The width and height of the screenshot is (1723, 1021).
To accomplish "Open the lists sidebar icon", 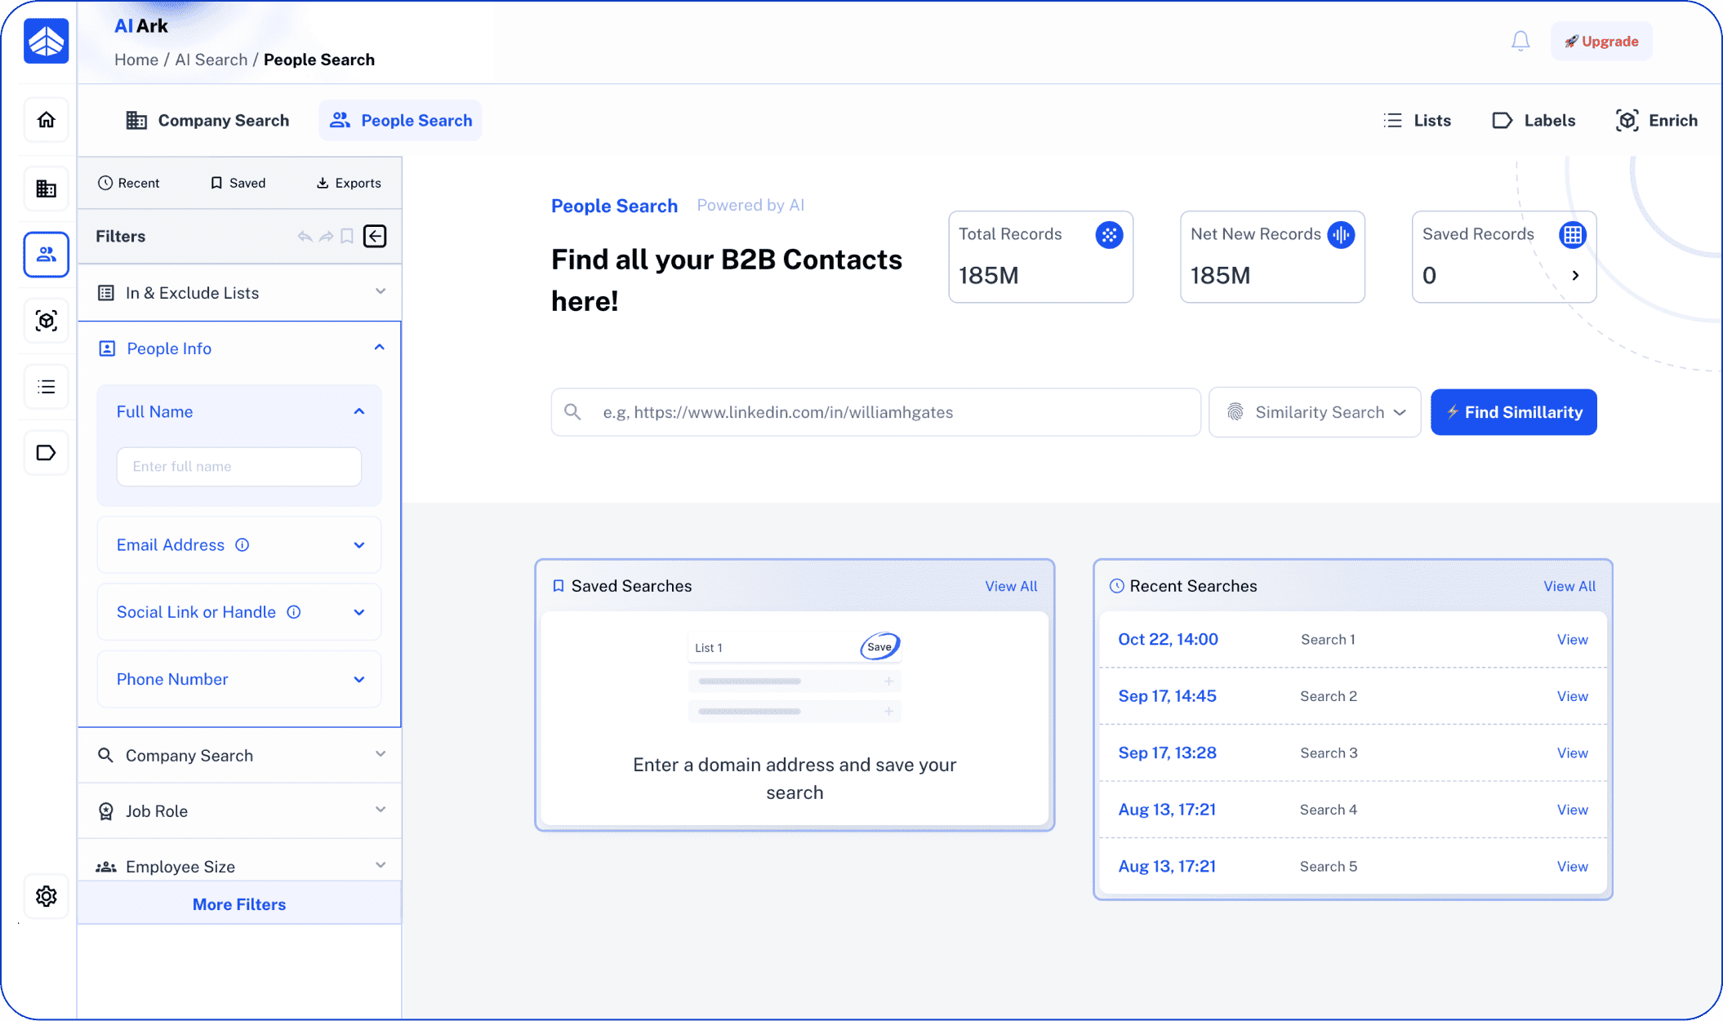I will tap(47, 386).
